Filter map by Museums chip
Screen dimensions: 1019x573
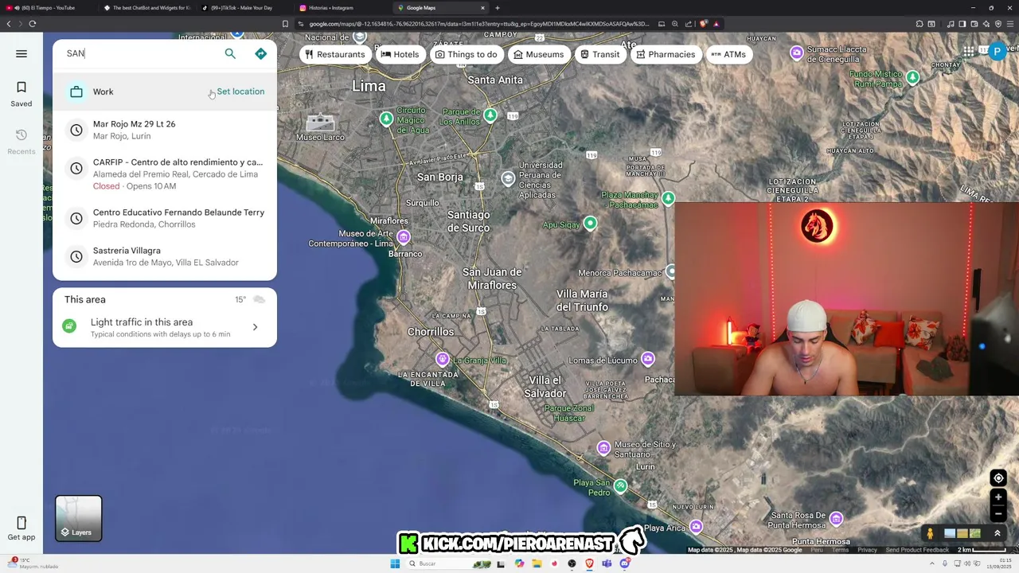(x=538, y=54)
